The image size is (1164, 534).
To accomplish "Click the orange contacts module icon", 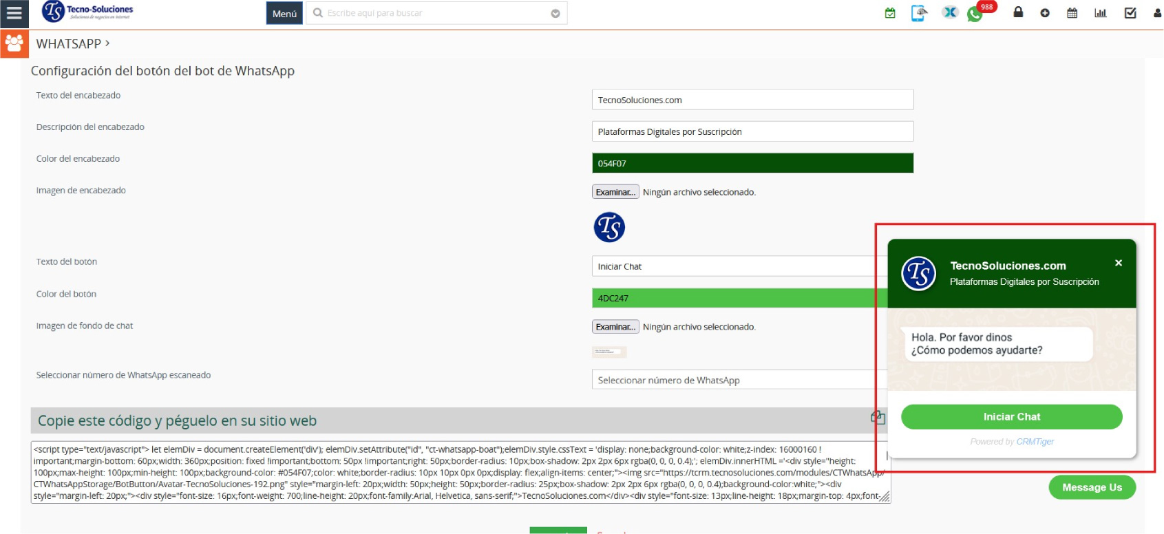I will (x=14, y=43).
